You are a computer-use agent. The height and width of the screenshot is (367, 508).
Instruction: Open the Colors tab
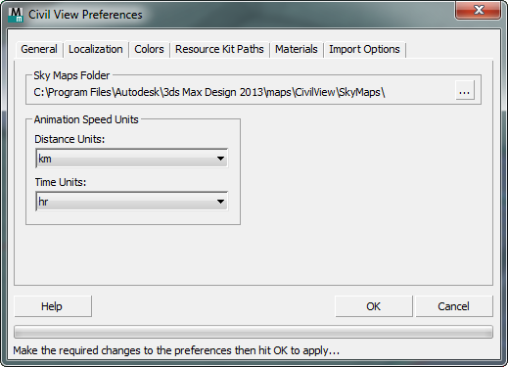(149, 49)
